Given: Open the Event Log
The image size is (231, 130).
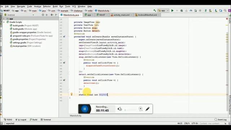Looking at the screenshot, I should point(221,120).
